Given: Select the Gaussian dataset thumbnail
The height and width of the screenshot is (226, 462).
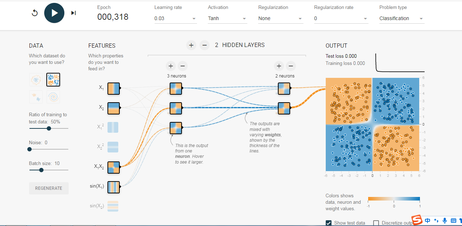Looking at the screenshot, I should tap(36, 97).
